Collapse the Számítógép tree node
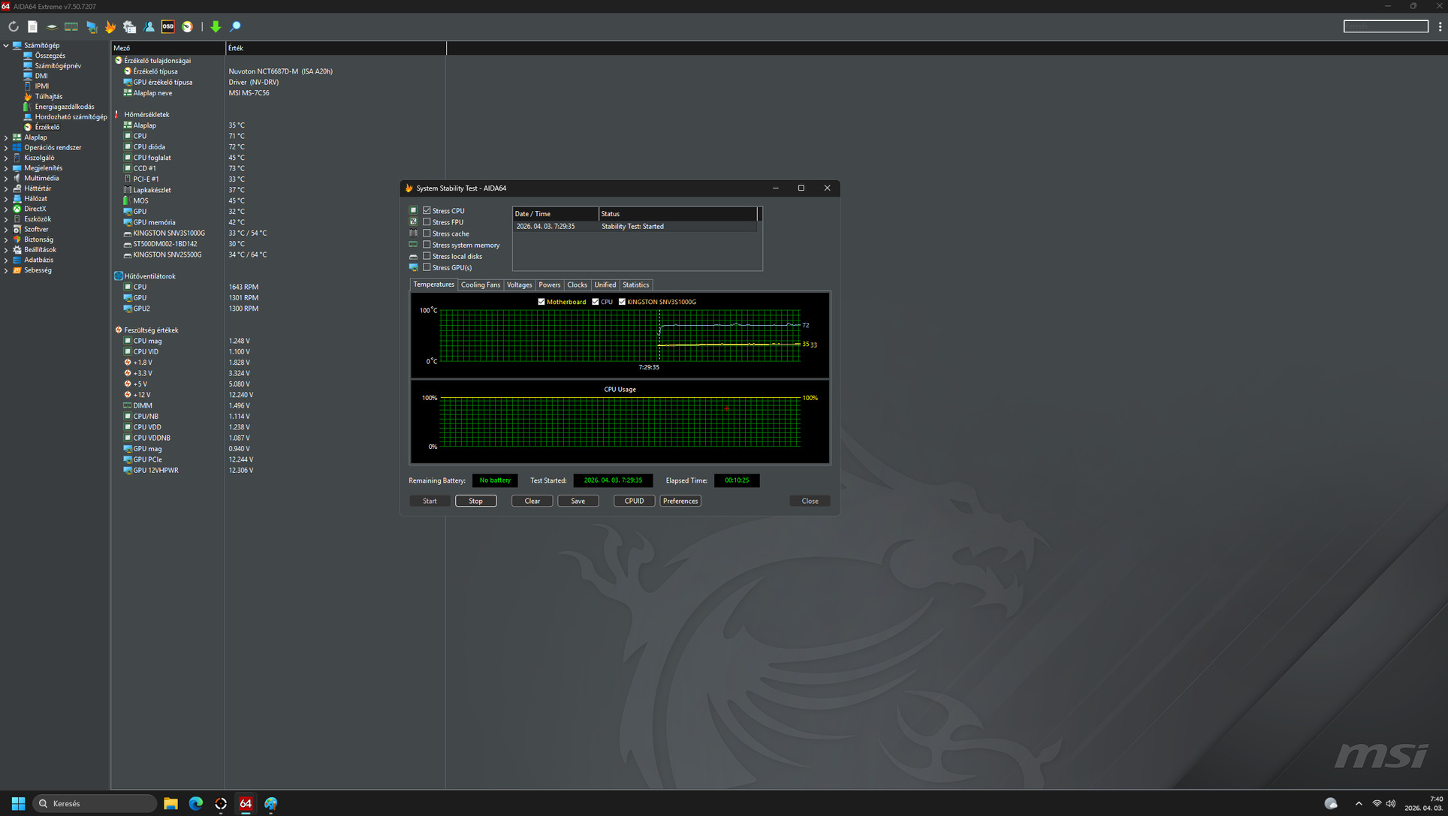The height and width of the screenshot is (816, 1448). [6, 45]
